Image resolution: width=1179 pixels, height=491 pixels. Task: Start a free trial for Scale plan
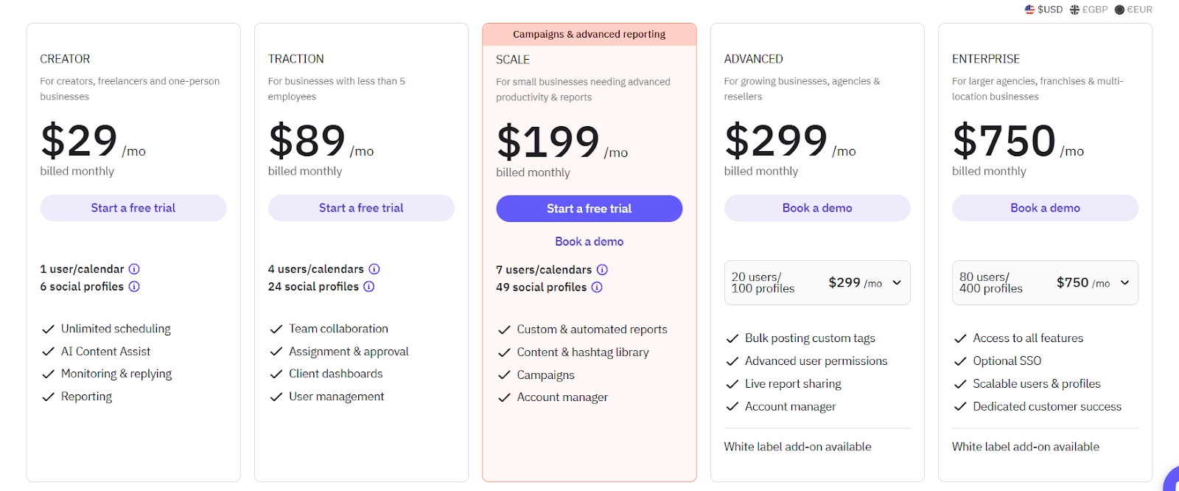click(589, 209)
